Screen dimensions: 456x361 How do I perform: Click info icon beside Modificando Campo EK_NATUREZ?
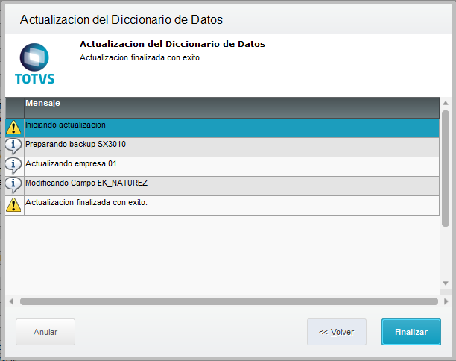pyautogui.click(x=13, y=185)
